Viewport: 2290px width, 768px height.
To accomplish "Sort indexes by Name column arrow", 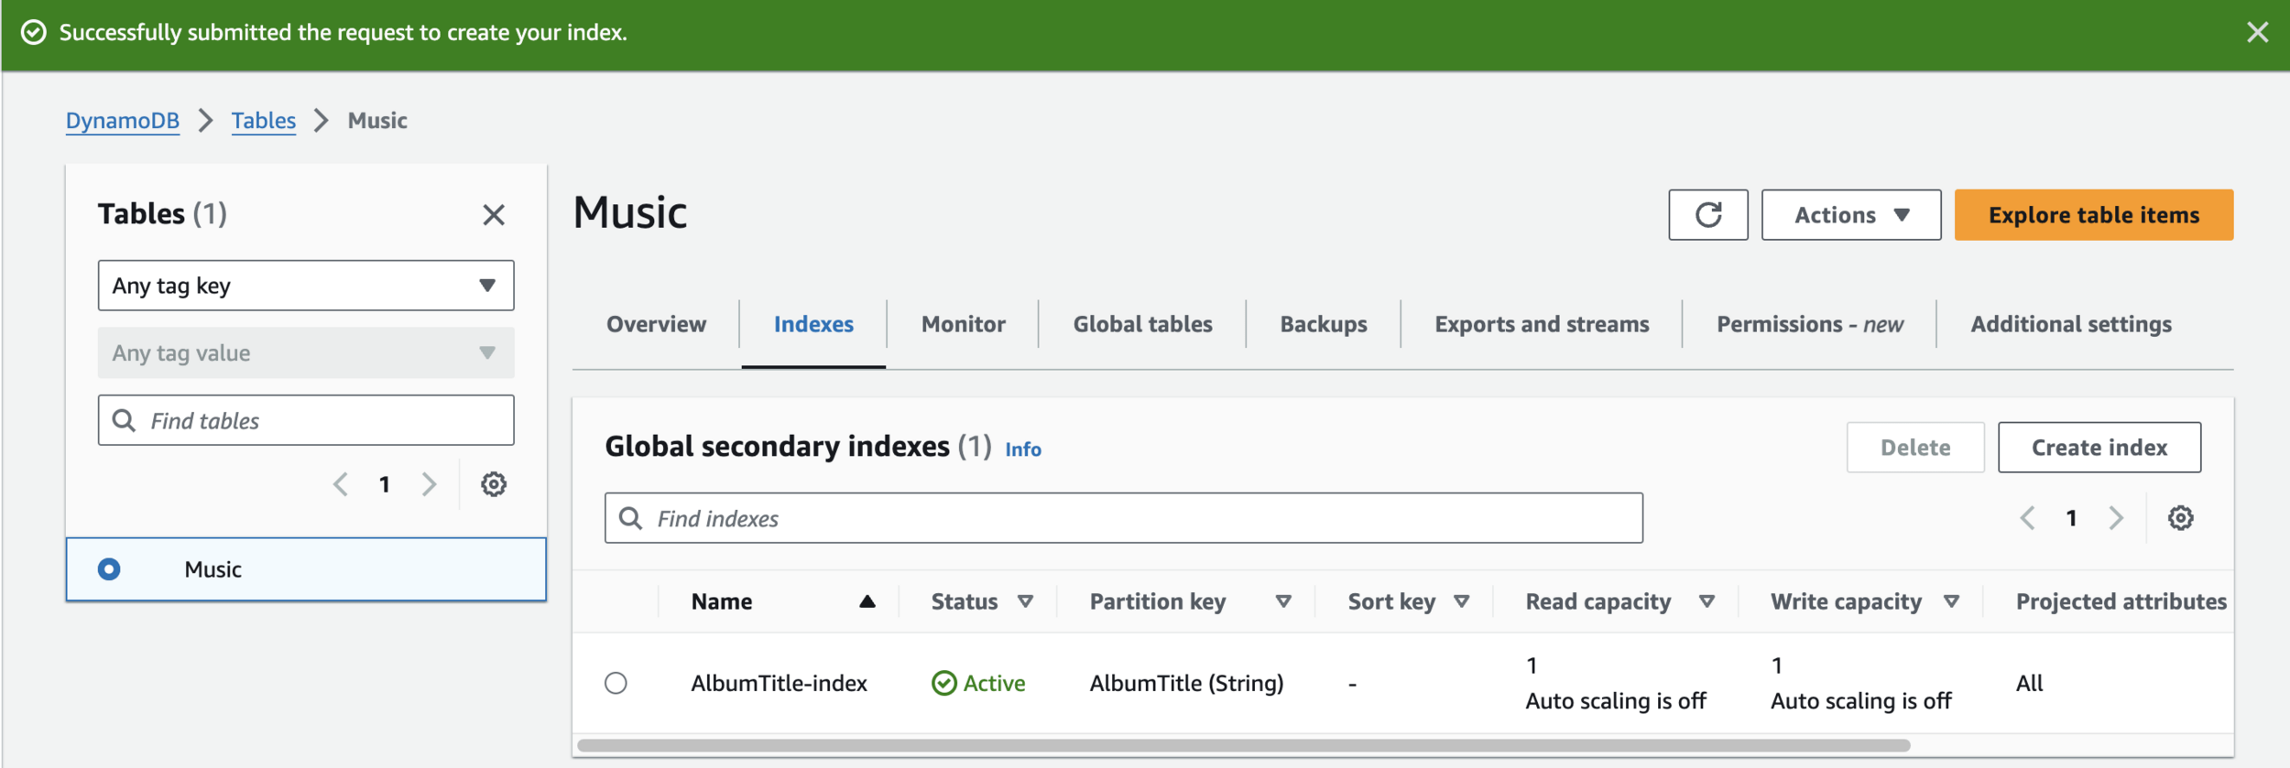I will coord(867,601).
